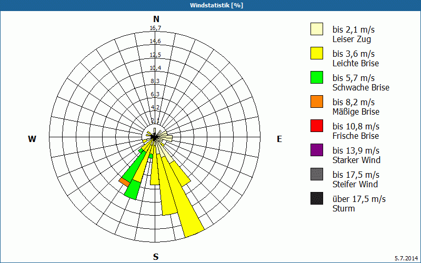This screenshot has width=421, height=263.
Task: Click the 10,4 axis scale value
Action: coord(155,68)
